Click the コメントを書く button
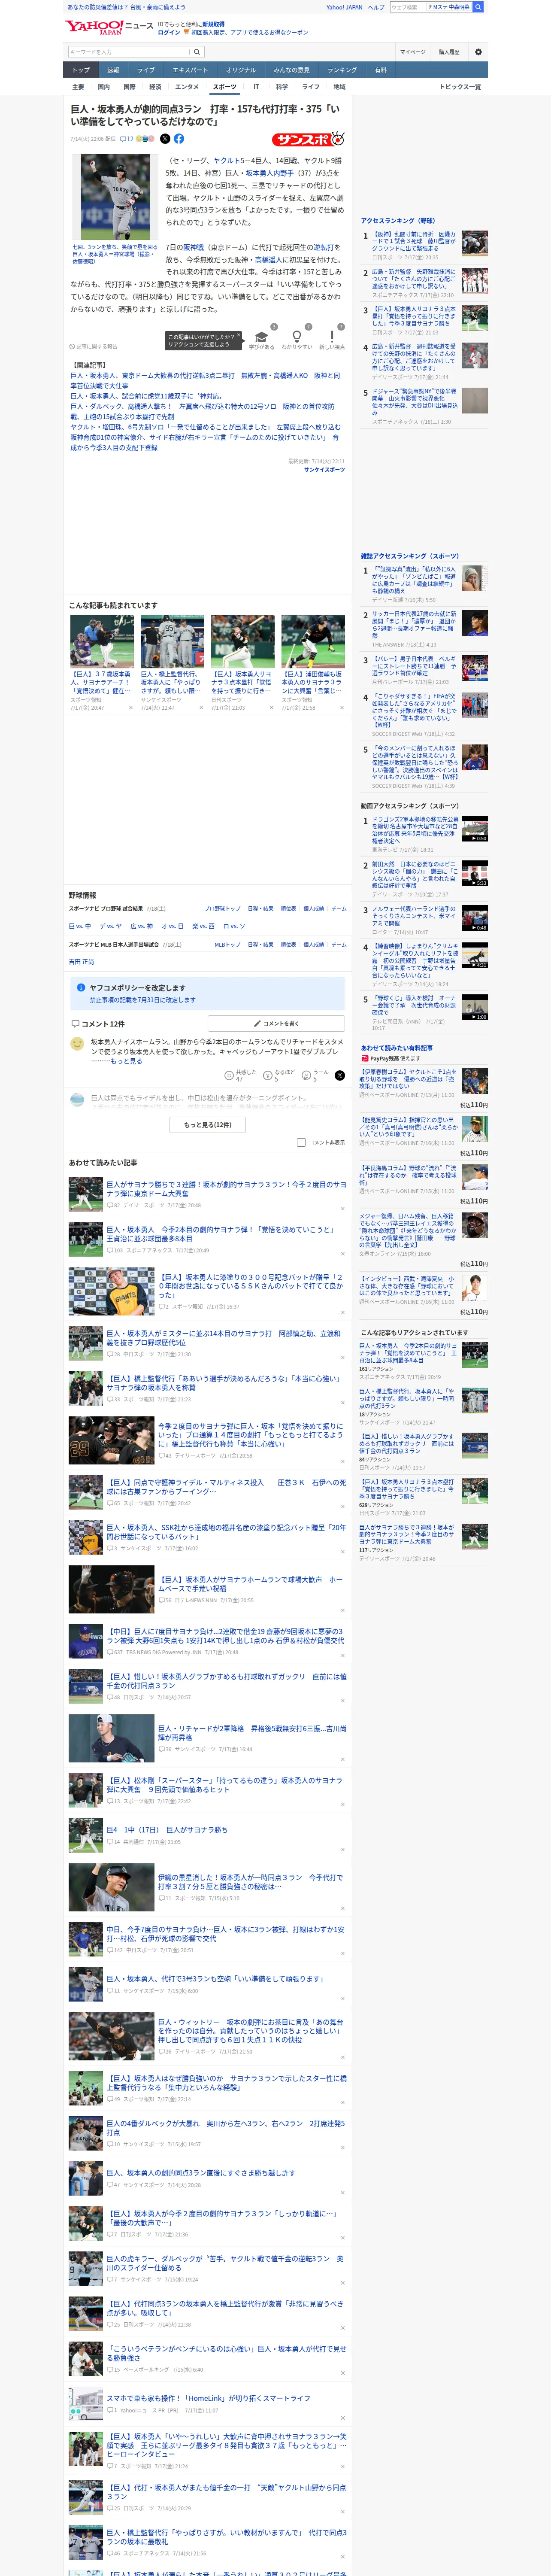The height and width of the screenshot is (2576, 551). click(277, 1023)
